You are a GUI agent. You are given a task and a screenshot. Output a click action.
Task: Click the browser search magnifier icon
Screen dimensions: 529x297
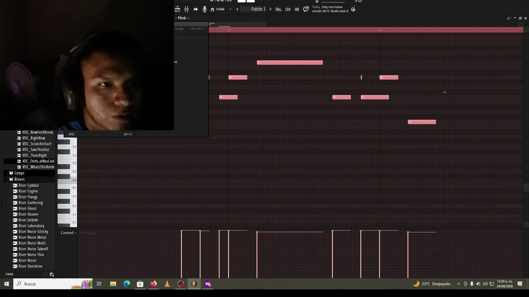tap(52, 274)
